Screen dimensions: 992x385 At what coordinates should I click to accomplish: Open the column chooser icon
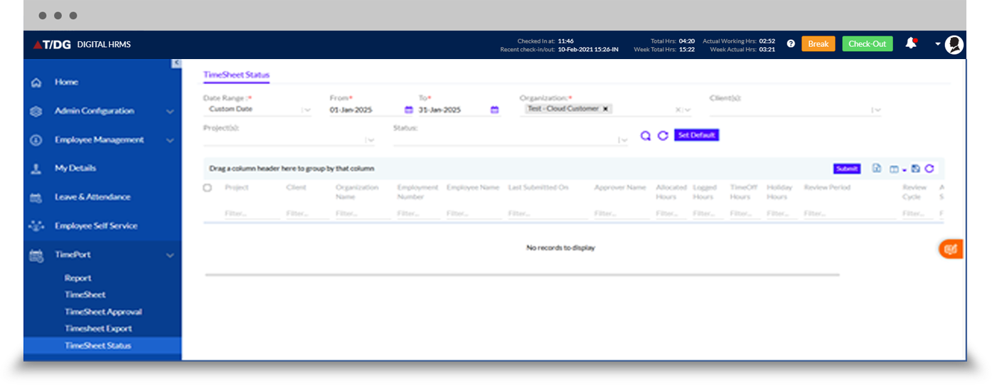coord(895,169)
